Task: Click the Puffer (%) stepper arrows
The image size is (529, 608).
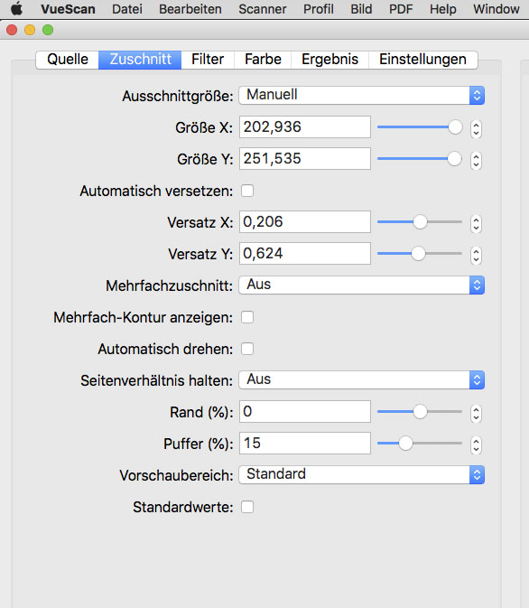Action: 476,445
